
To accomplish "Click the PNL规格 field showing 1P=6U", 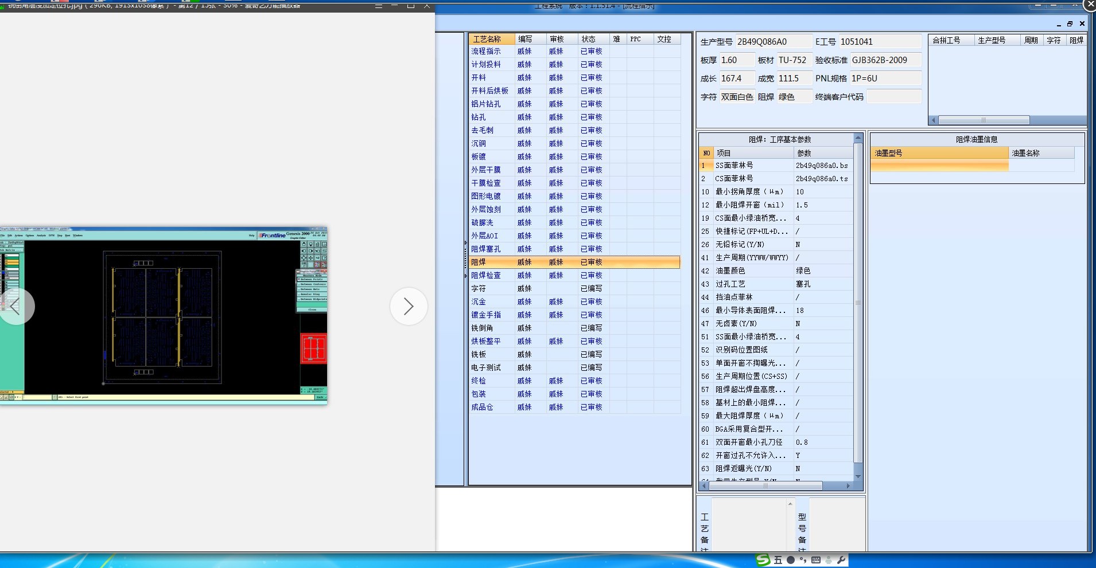I will tap(885, 79).
